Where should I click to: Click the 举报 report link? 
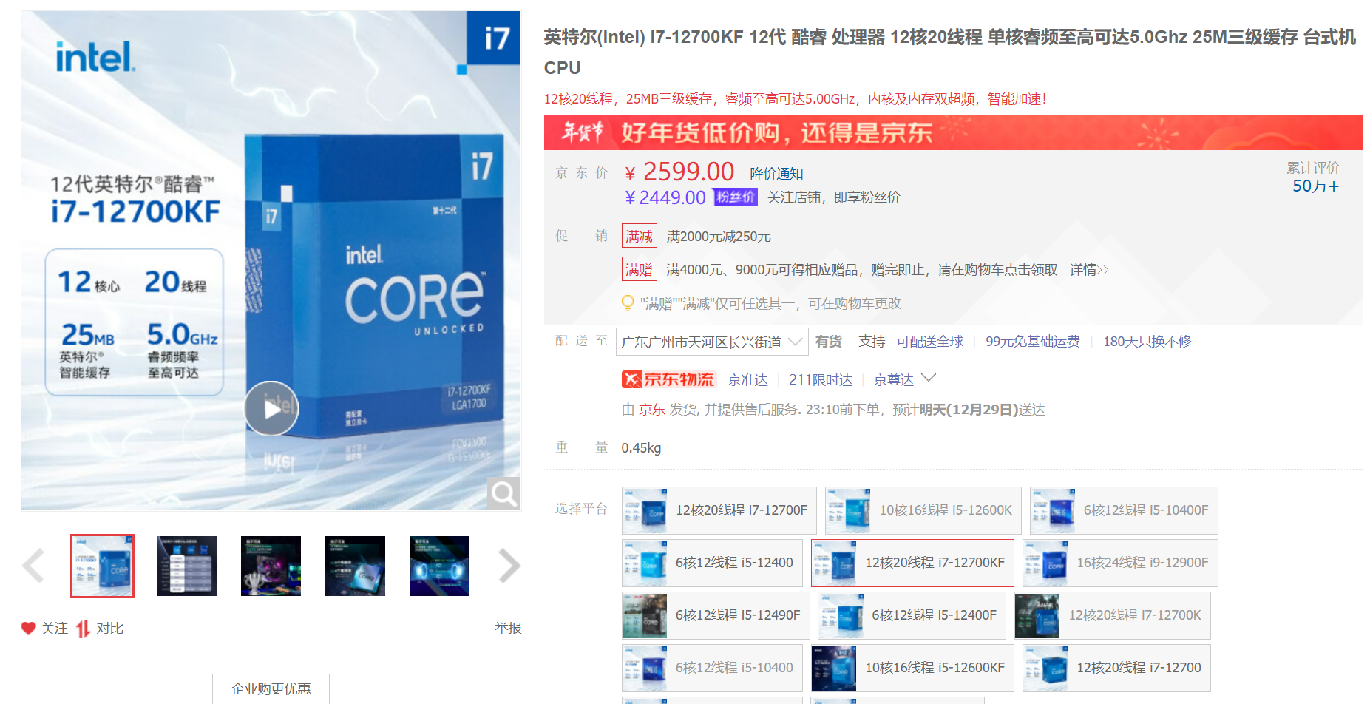pos(508,629)
